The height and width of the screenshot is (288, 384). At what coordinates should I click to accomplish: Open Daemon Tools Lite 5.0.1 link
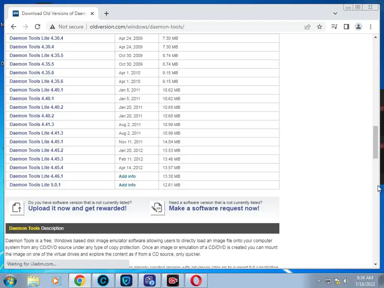pos(35,184)
